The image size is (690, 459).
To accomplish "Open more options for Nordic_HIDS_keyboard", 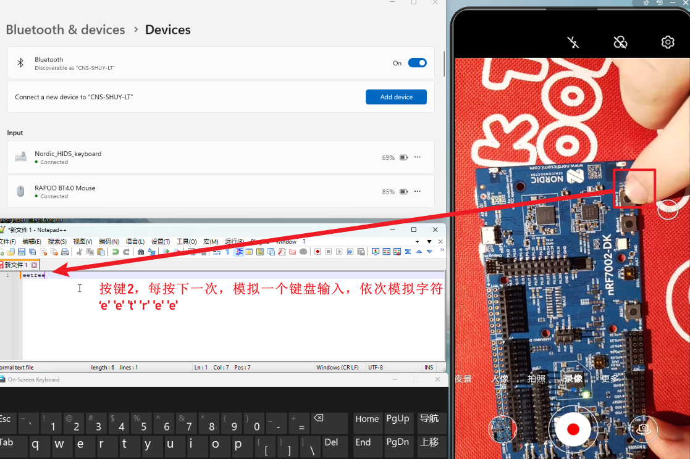I will [417, 157].
